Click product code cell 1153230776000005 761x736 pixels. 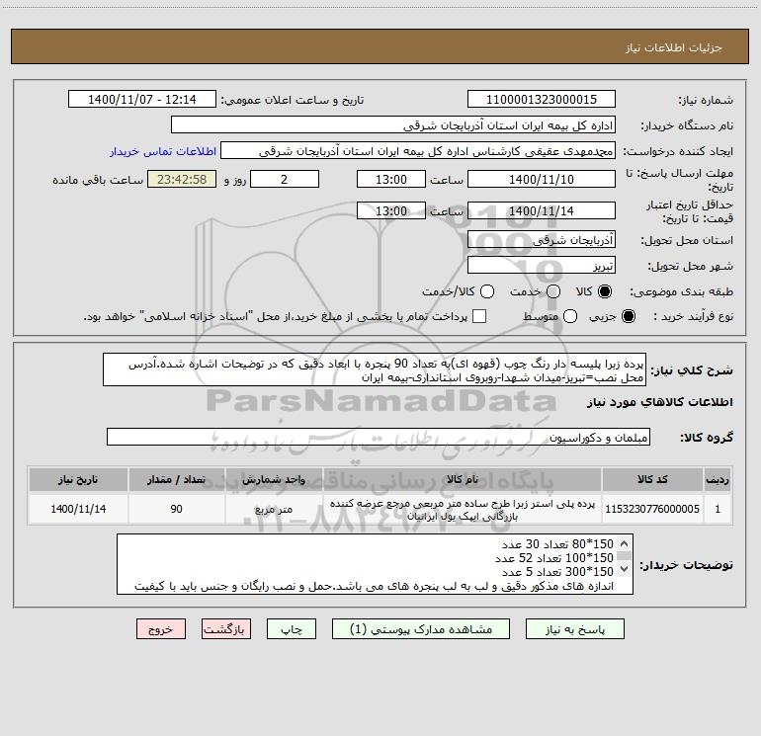(x=652, y=509)
